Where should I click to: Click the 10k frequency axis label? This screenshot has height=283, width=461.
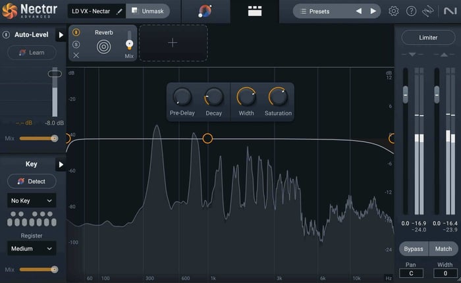tap(356, 278)
